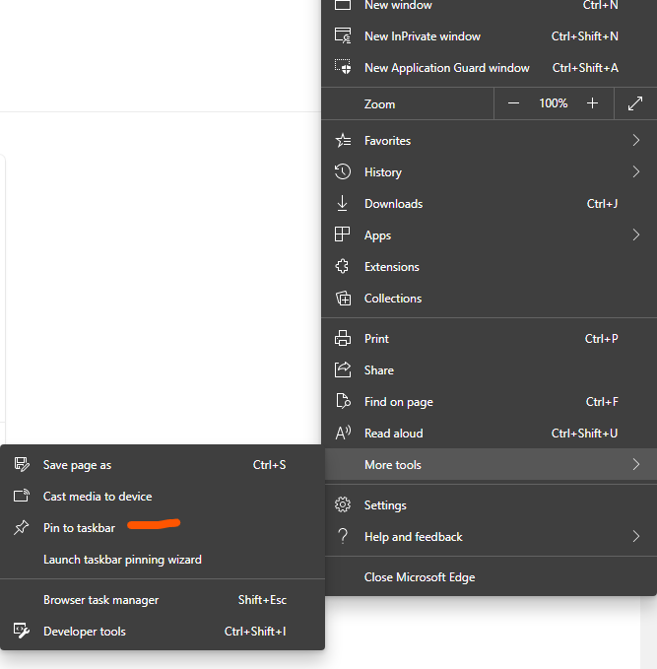Click the Zoom label

coord(379,104)
